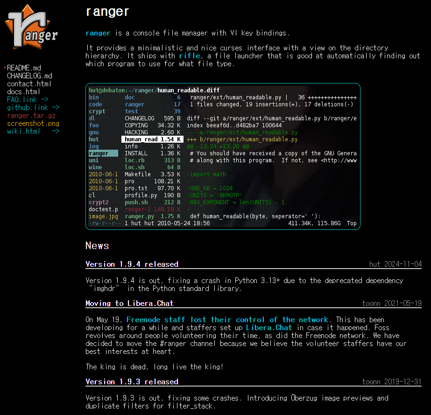Click the "Moving to Libera.Chat" heading
The height and width of the screenshot is (415, 431).
pyautogui.click(x=129, y=304)
